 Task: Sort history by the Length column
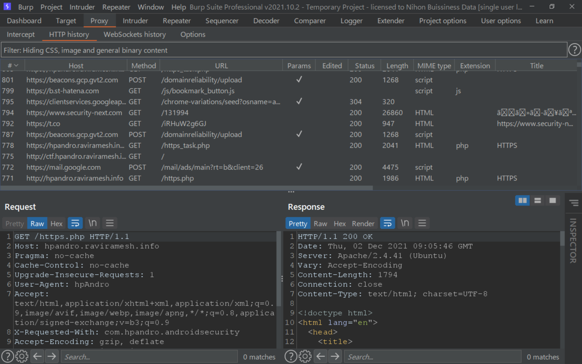[x=397, y=66]
